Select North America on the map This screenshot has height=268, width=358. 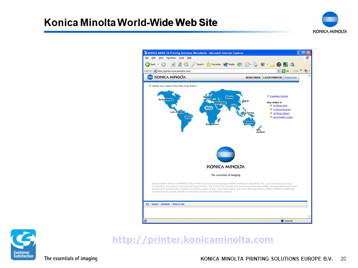click(166, 100)
